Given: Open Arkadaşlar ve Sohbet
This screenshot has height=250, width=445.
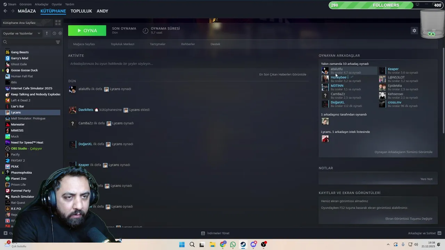Looking at the screenshot, I should (425, 233).
